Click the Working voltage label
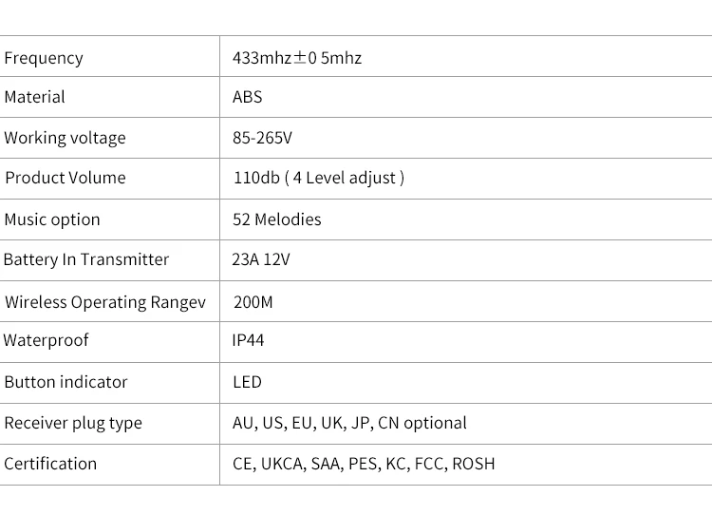This screenshot has width=712, height=515. 65,138
